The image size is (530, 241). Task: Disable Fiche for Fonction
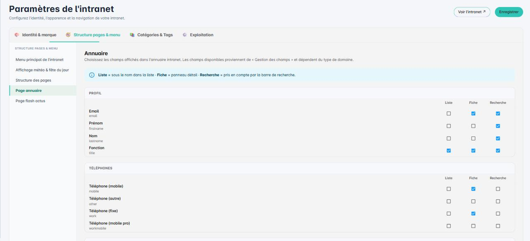[473, 151]
